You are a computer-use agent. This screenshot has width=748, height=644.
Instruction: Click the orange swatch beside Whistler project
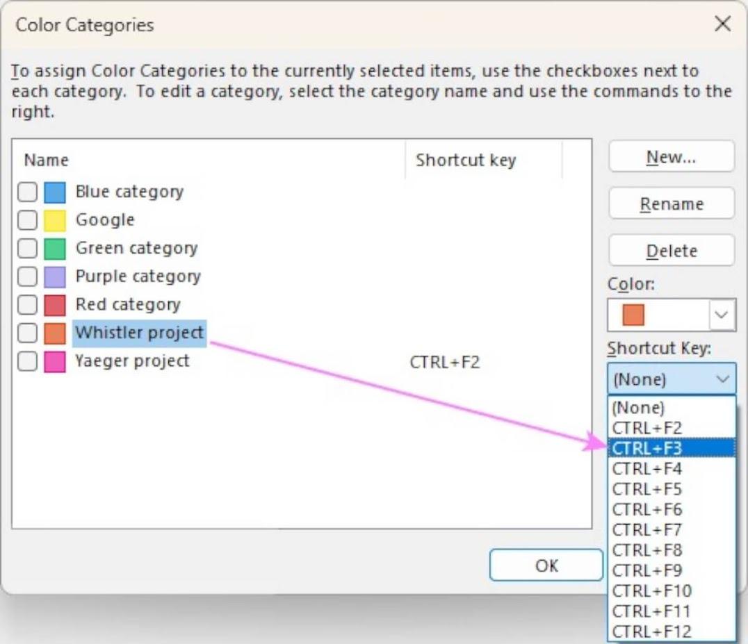click(x=55, y=333)
